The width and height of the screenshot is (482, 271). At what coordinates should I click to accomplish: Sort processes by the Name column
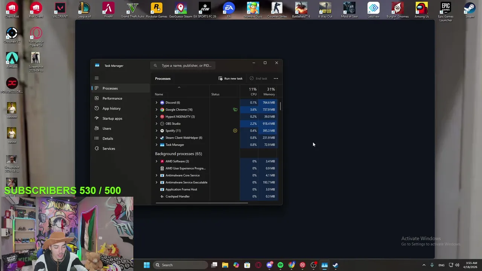(181, 91)
